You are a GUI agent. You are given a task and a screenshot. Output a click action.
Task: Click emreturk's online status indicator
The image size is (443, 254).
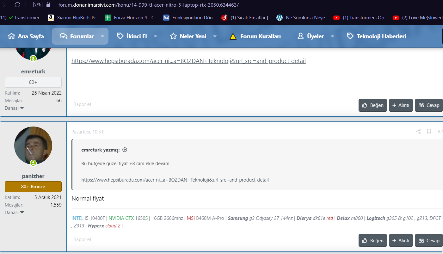point(33,59)
